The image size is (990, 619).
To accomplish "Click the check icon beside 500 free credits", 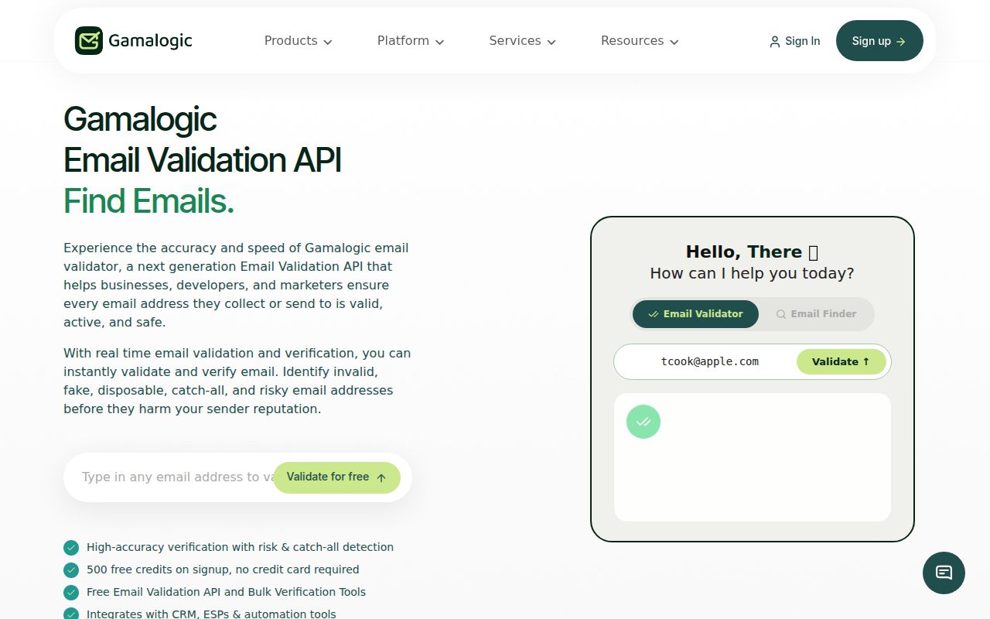I will coord(71,570).
